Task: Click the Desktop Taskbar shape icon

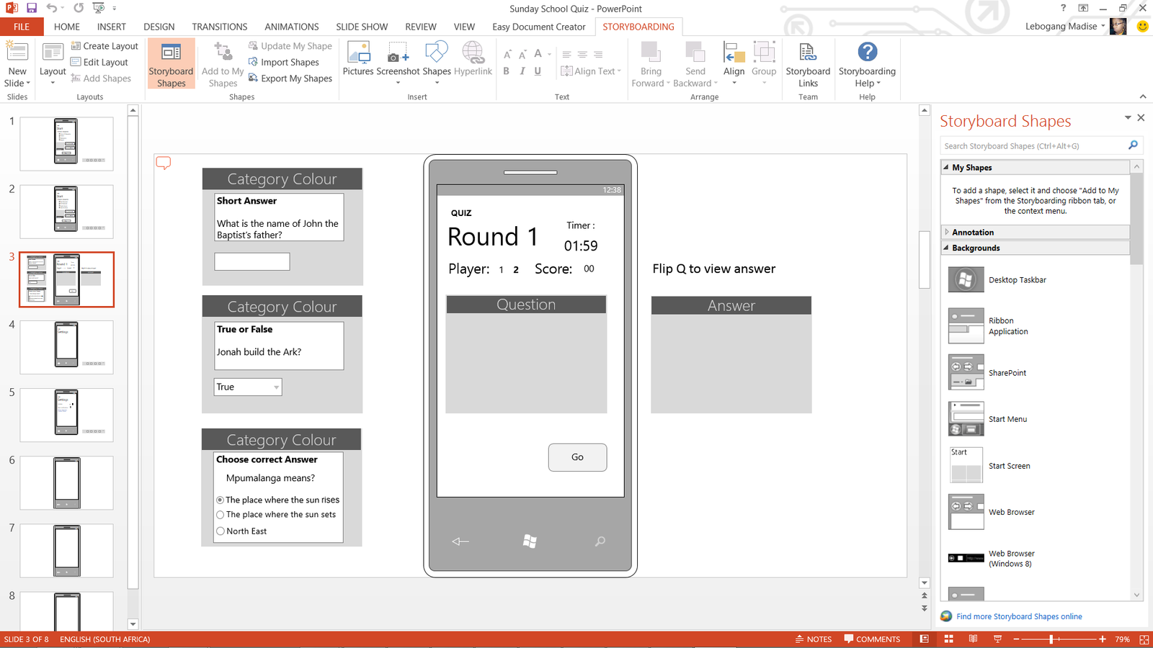Action: click(966, 279)
